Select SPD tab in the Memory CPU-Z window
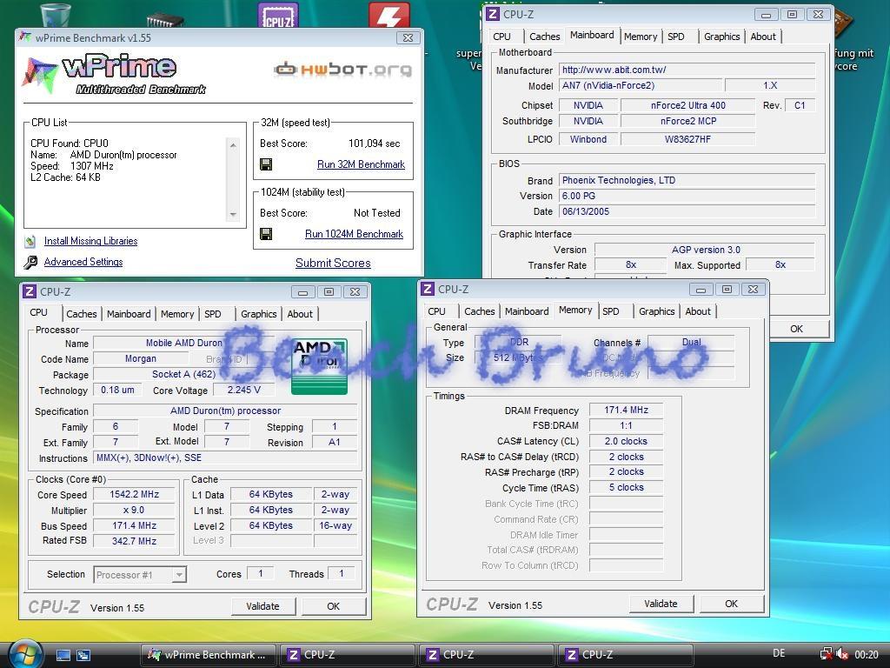 (611, 311)
